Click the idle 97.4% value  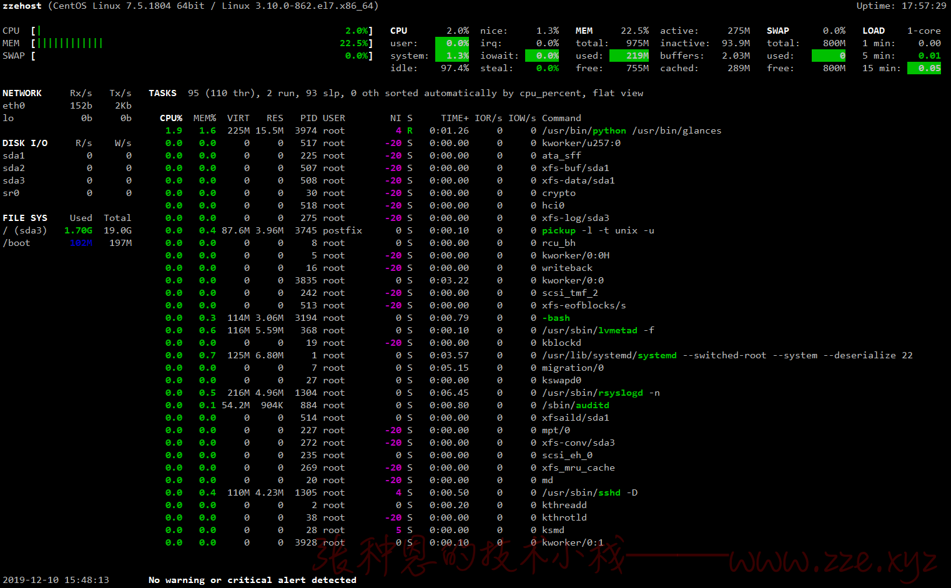point(455,68)
